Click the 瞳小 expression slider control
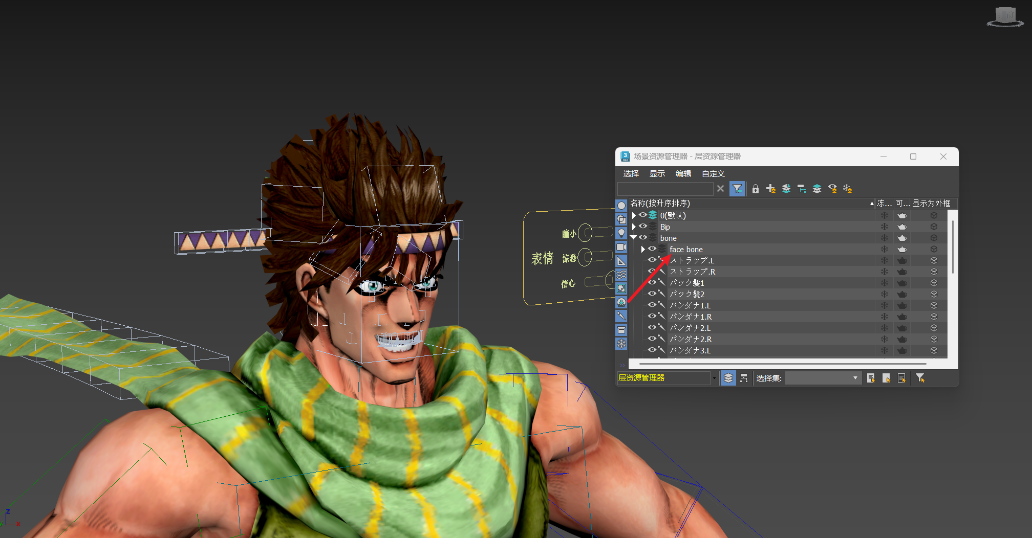Screen dimensions: 1032x538 (585, 233)
